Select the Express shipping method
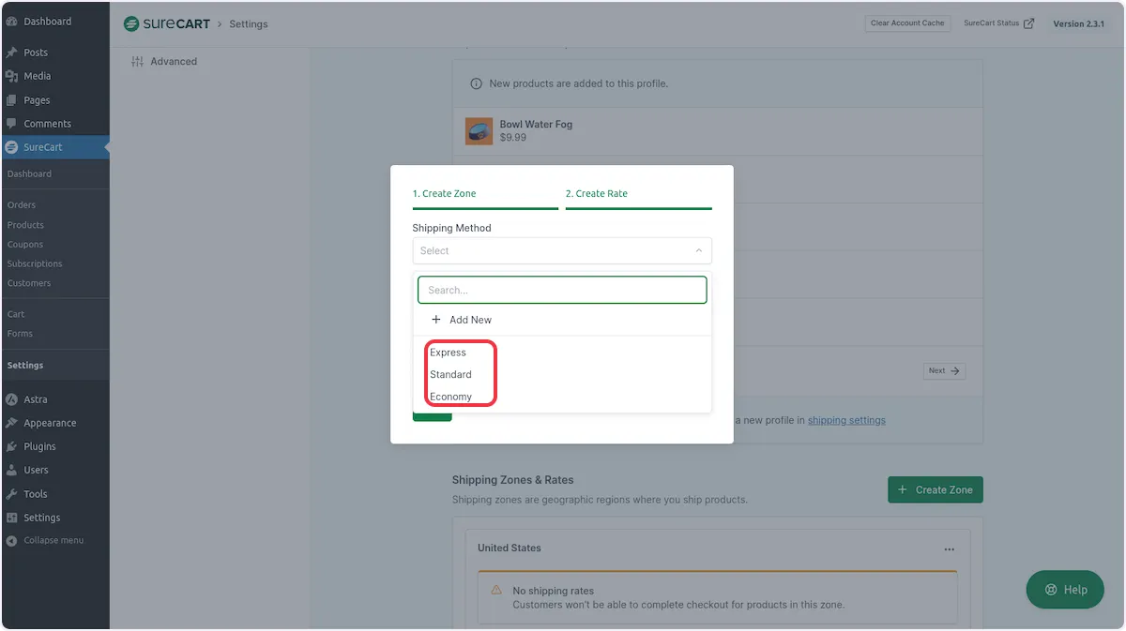 tap(448, 353)
